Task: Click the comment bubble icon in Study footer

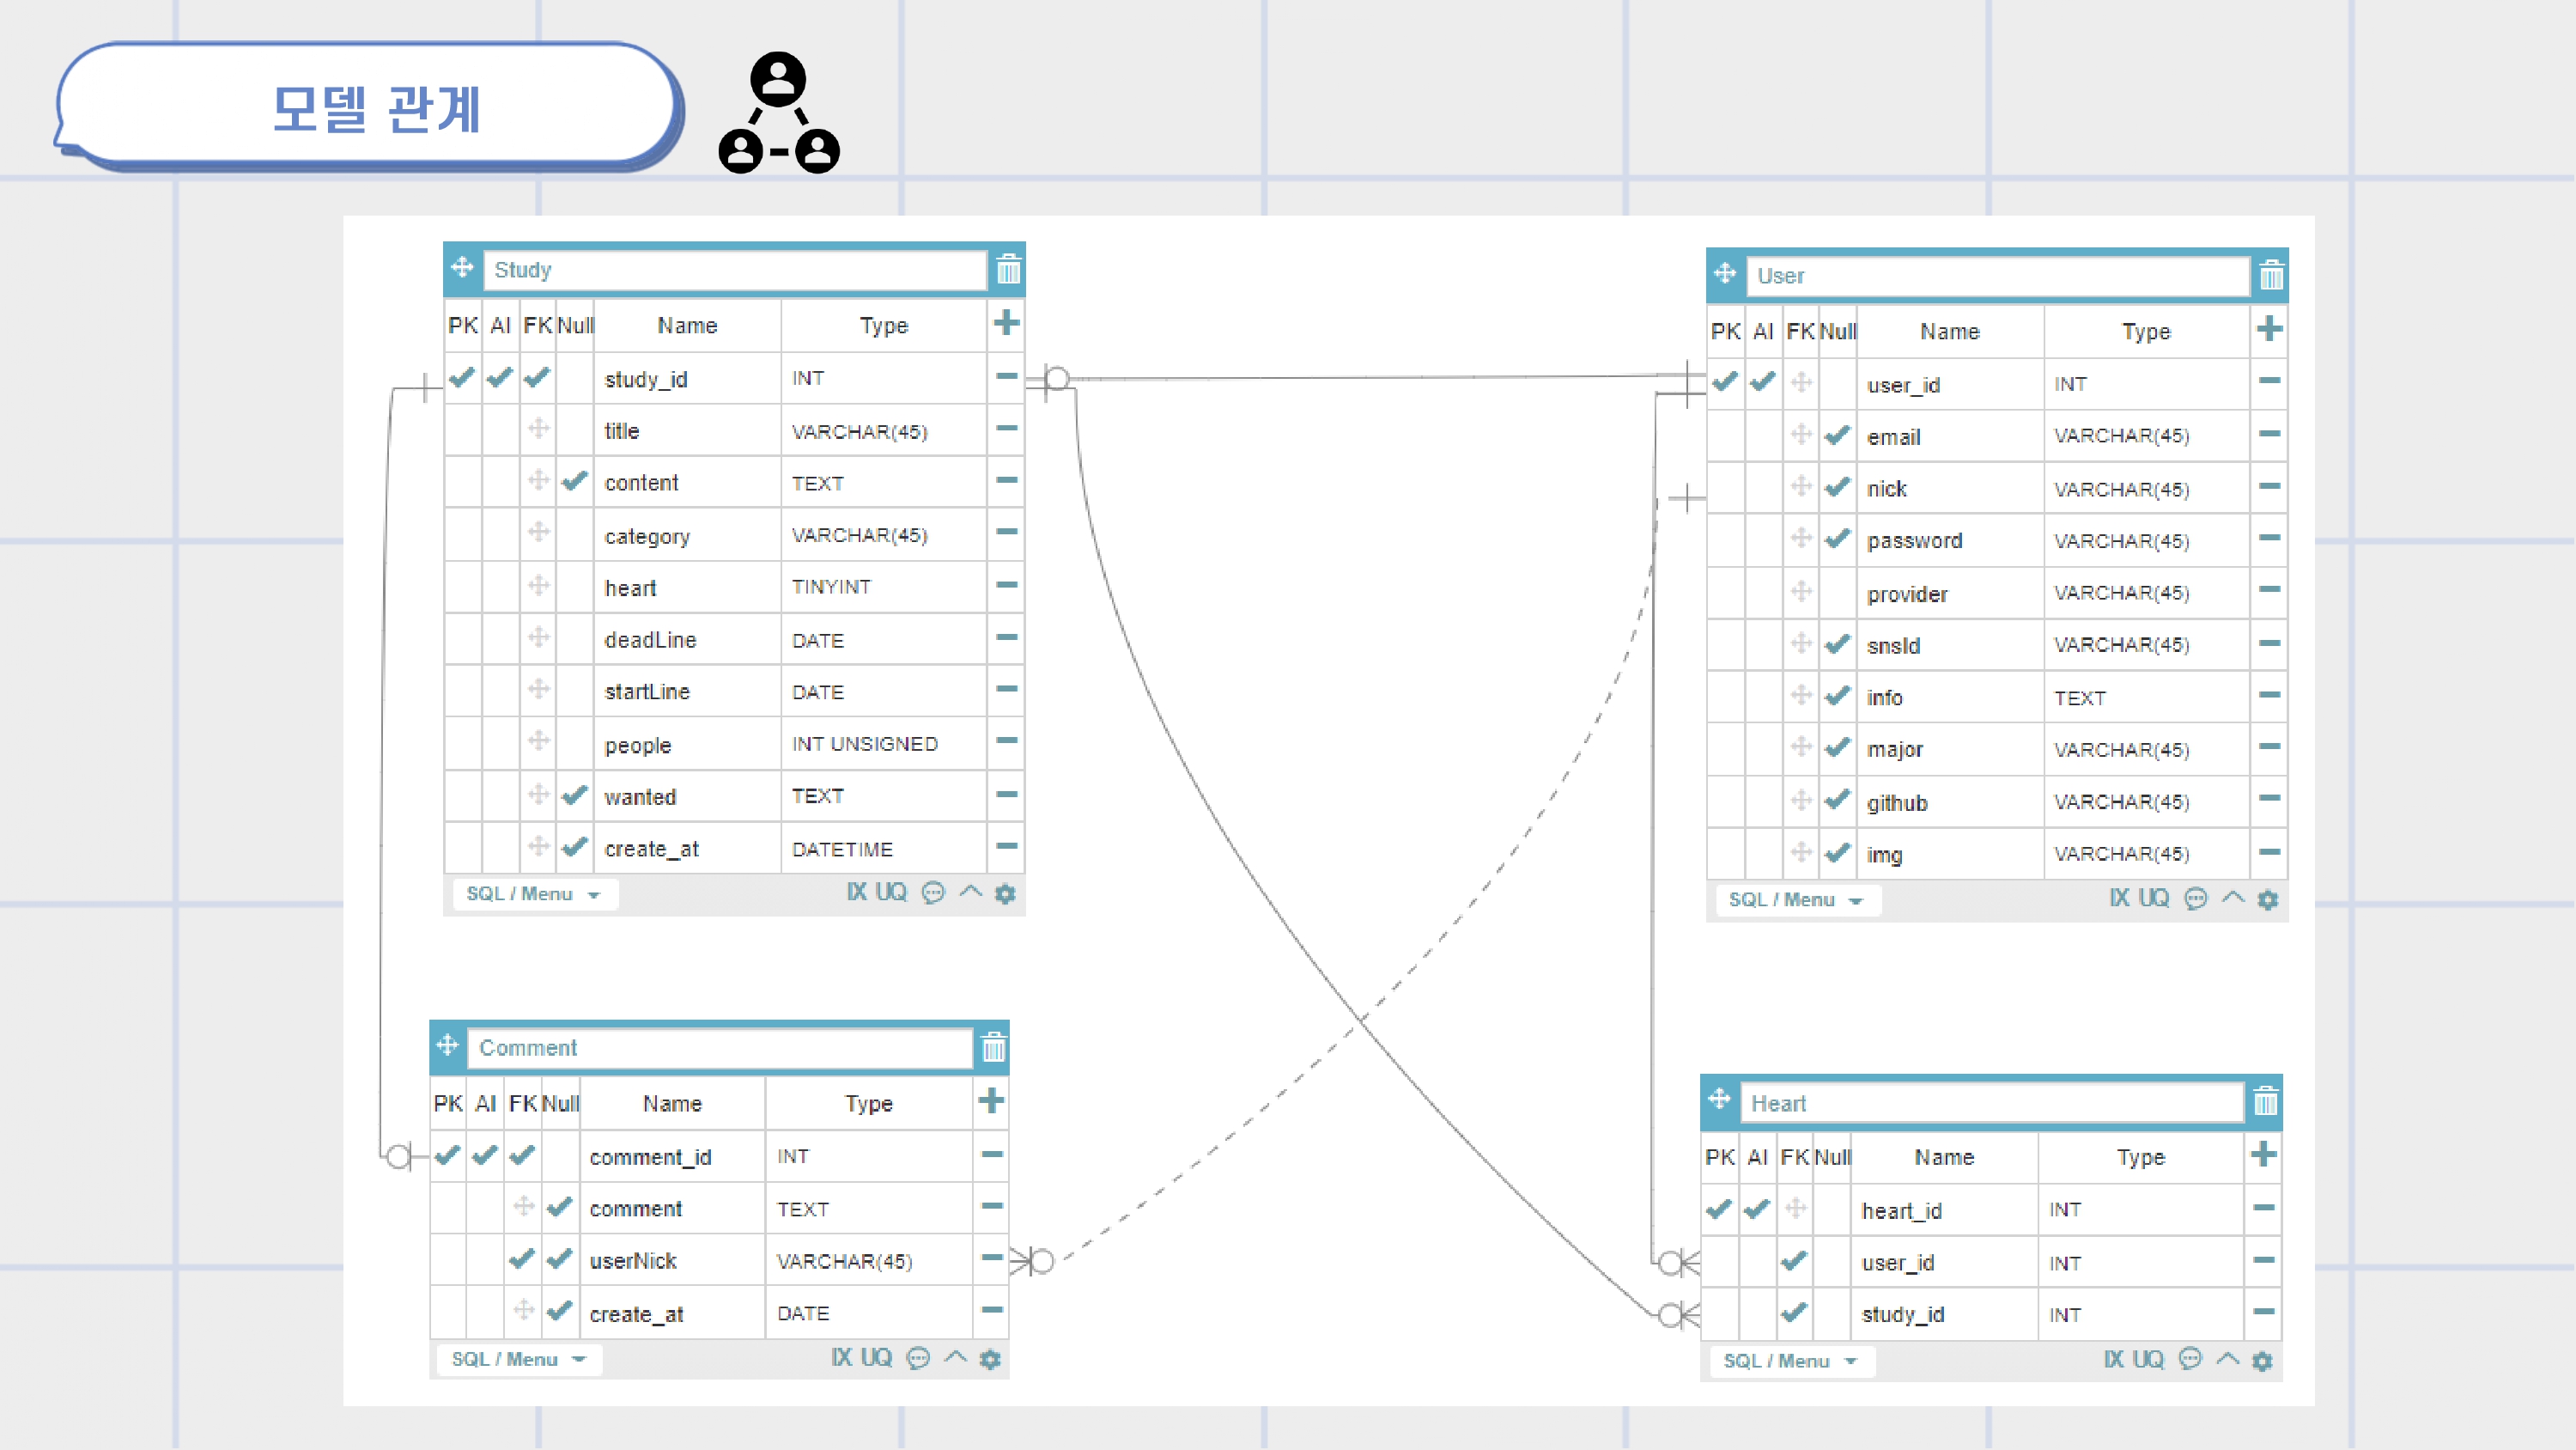Action: pos(932,893)
